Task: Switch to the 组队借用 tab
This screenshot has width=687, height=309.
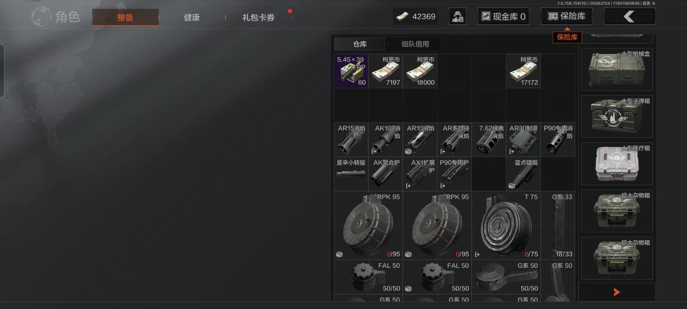Action: (x=415, y=44)
